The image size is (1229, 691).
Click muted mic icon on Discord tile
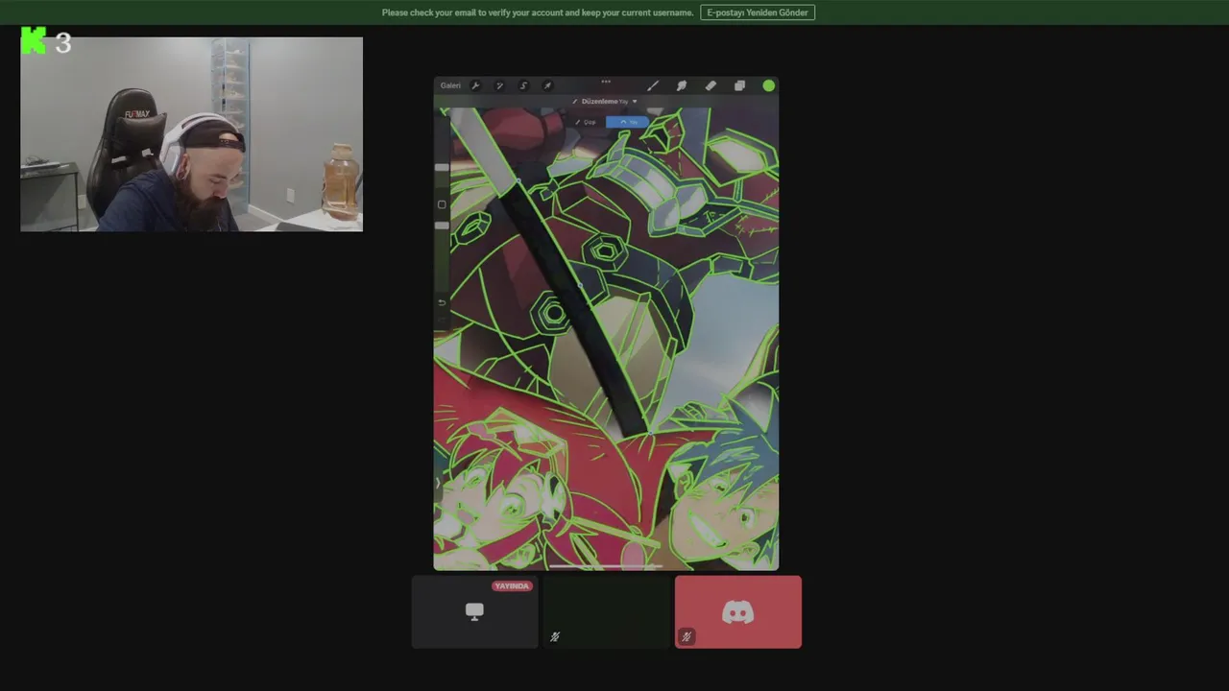point(686,636)
